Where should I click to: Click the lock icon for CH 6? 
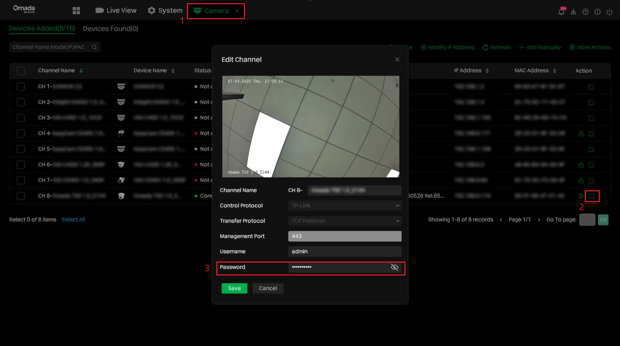pos(581,165)
